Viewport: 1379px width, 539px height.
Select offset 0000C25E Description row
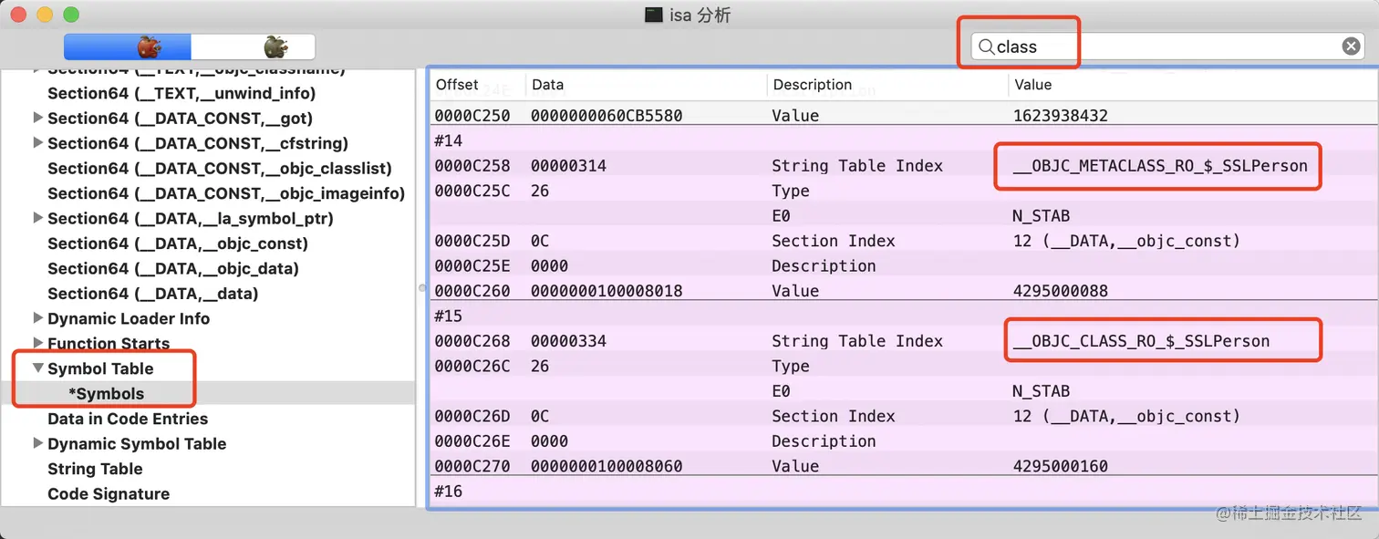tap(903, 265)
